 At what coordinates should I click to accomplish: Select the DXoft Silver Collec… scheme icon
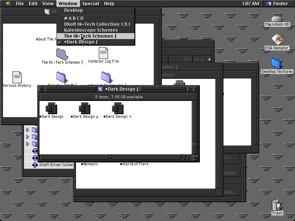click(x=35, y=165)
